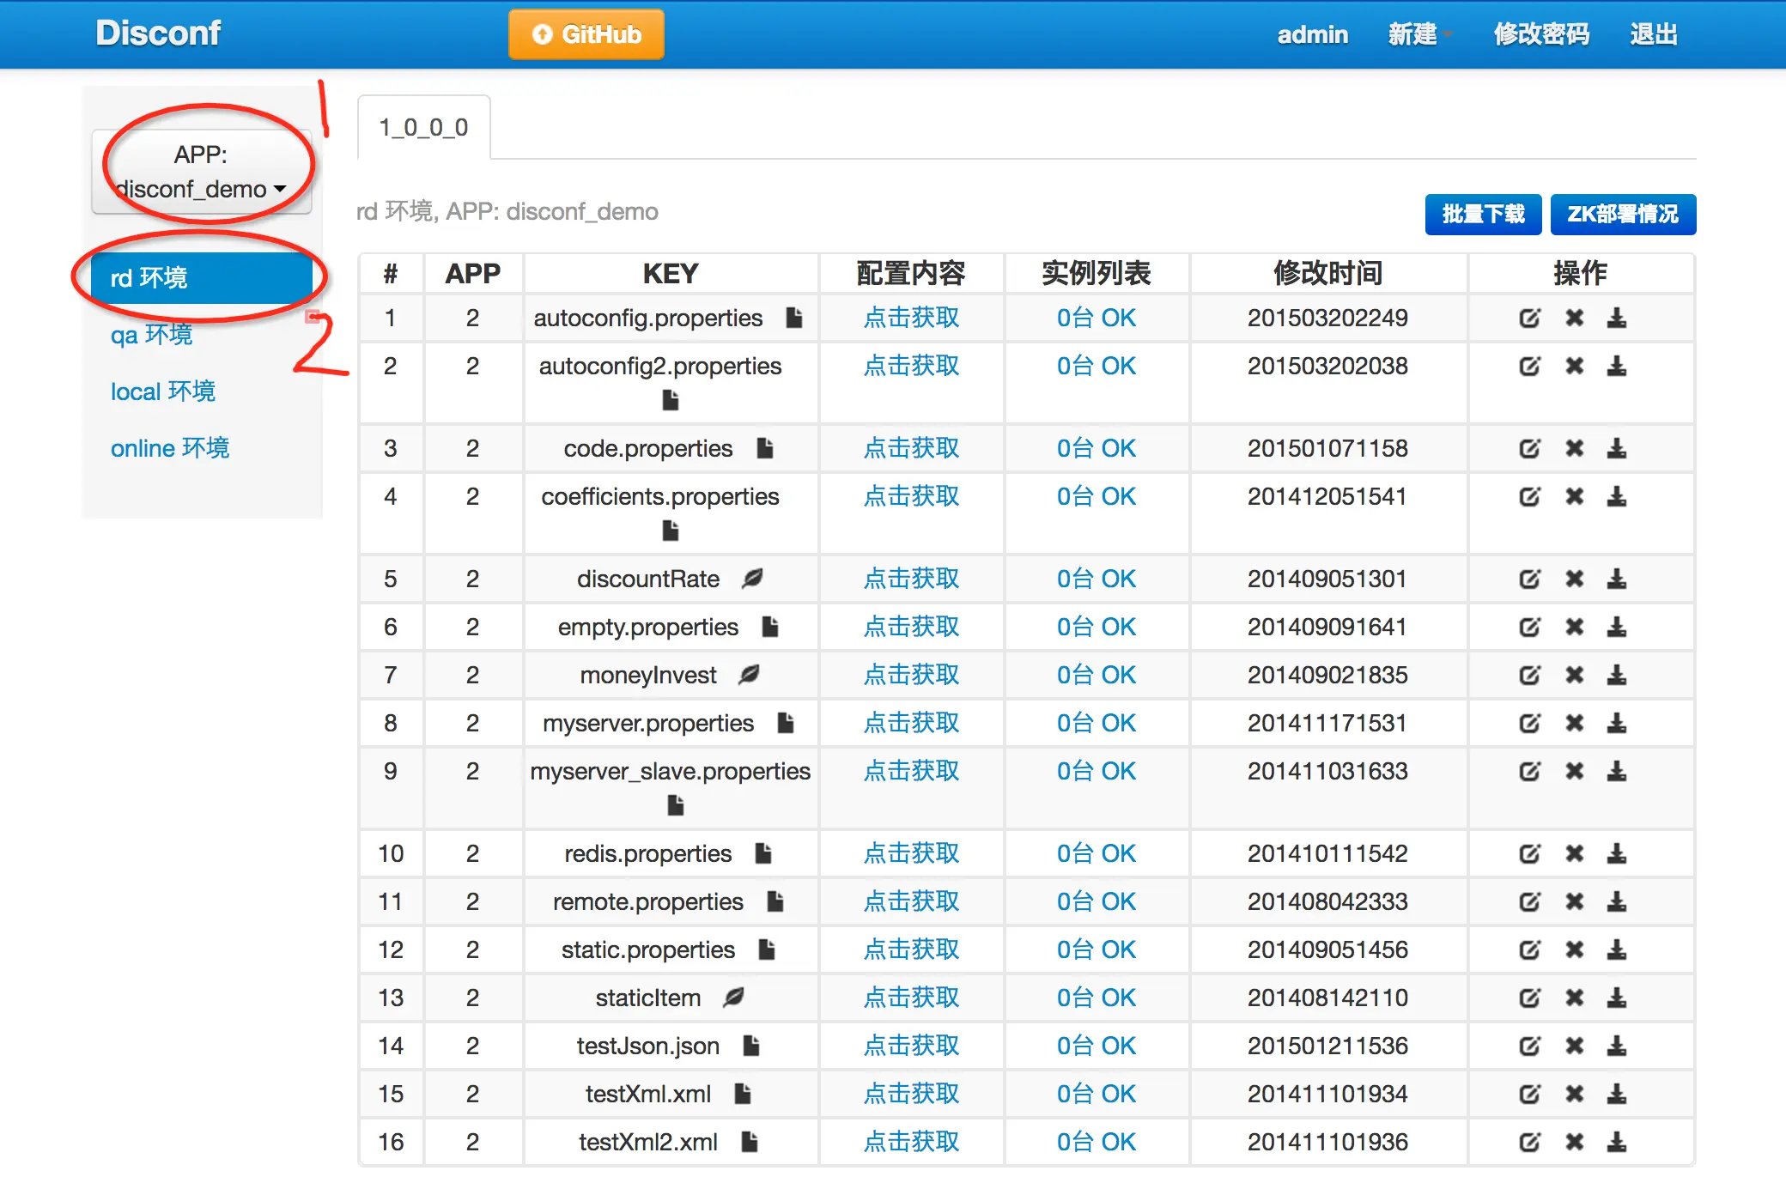The height and width of the screenshot is (1195, 1786).
Task: Click the 批量下载 button
Action: (1483, 214)
